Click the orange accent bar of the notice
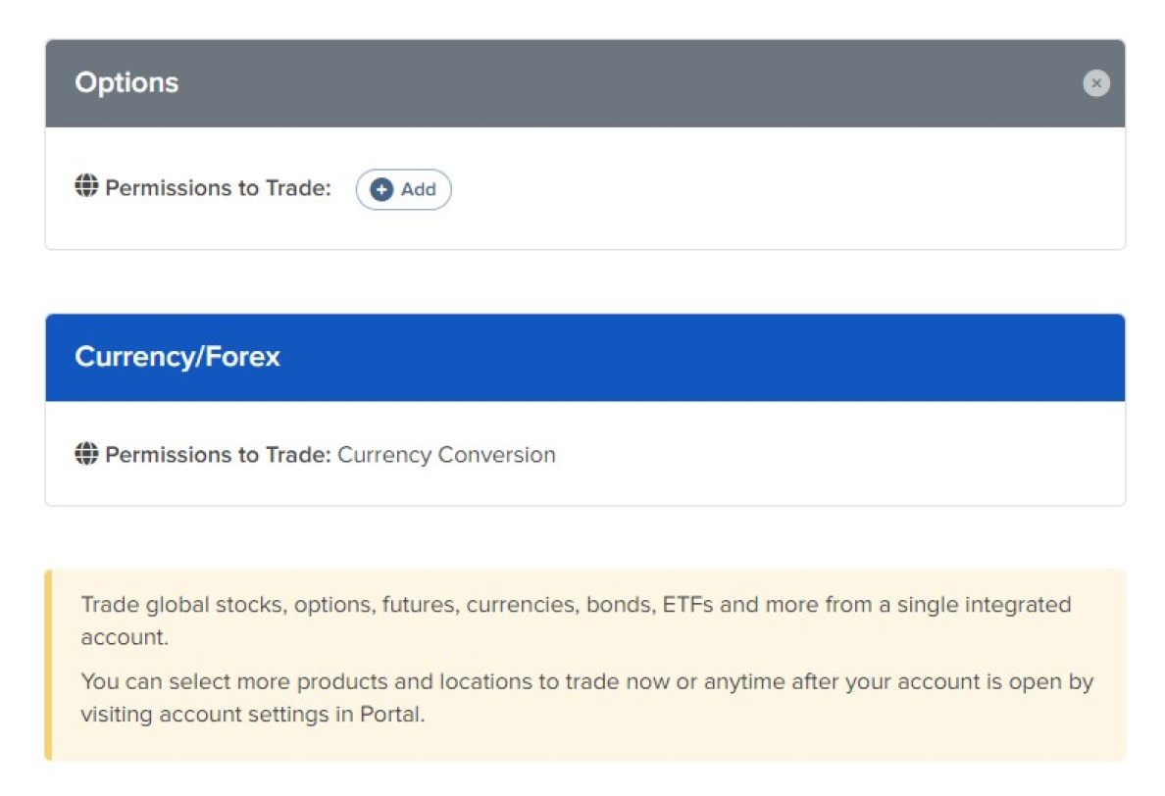 (48, 665)
